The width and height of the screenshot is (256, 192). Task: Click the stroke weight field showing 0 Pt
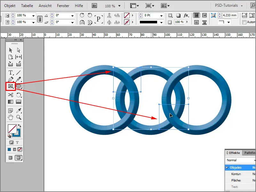pyautogui.click(x=149, y=15)
